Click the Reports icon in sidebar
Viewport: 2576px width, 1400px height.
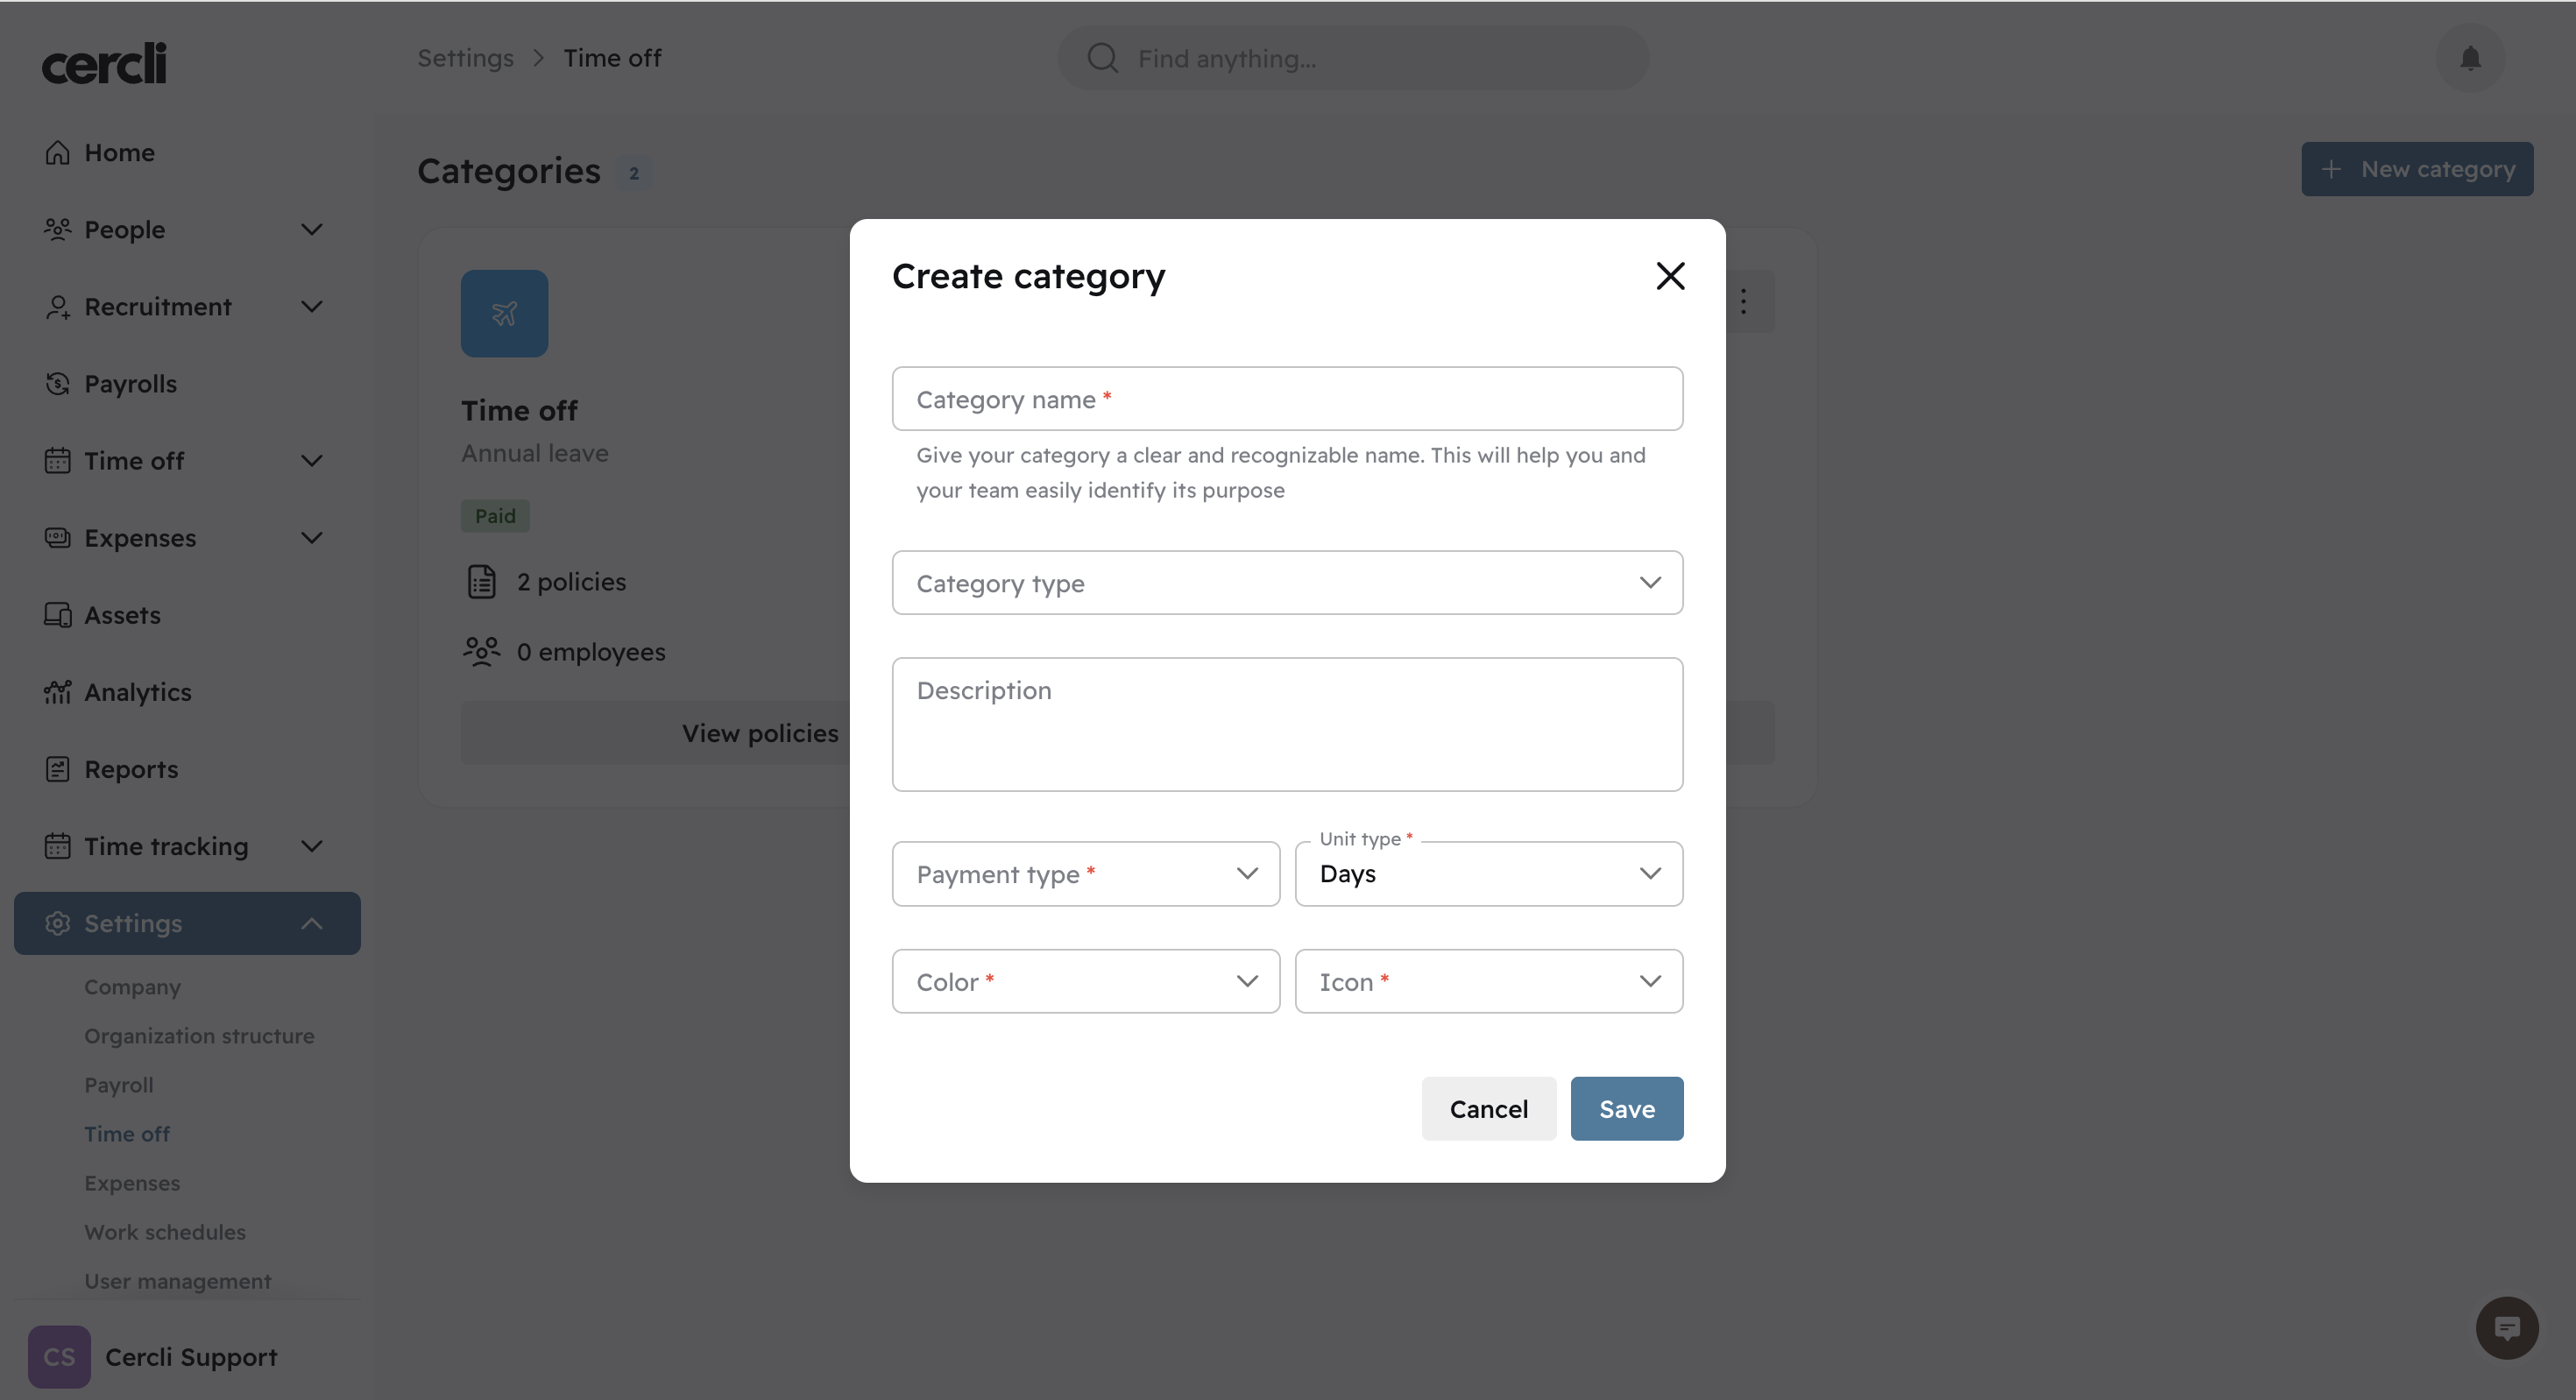click(x=58, y=769)
